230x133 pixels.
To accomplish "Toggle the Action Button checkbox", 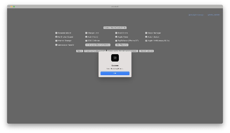I will point(146,37).
